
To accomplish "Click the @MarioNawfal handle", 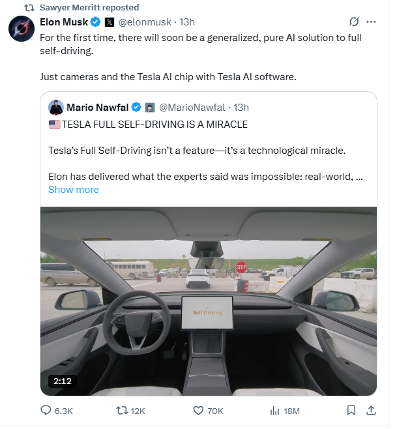I will [194, 107].
